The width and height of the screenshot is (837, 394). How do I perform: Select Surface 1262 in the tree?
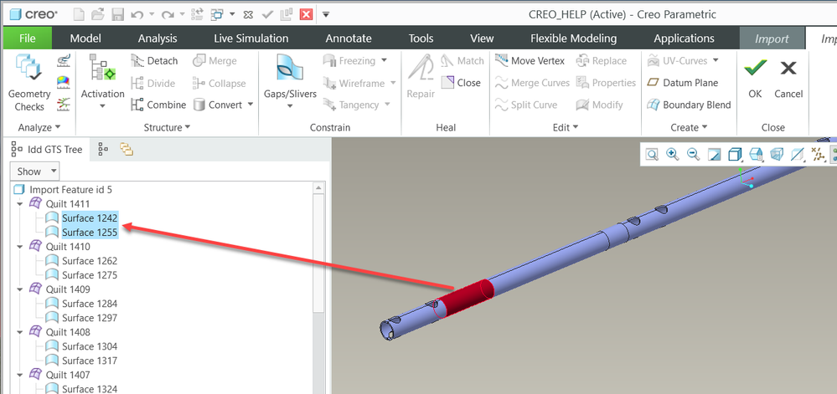(90, 261)
